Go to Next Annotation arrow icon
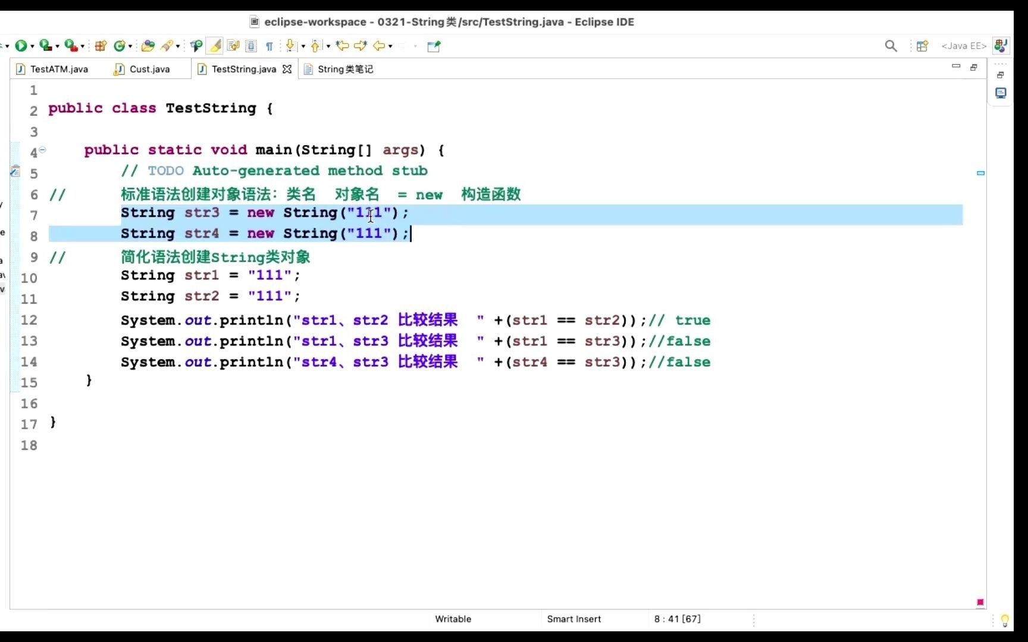 [291, 46]
